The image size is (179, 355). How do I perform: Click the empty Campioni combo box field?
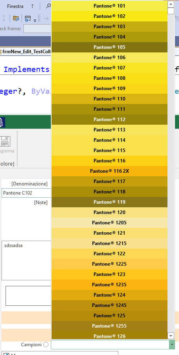[x=110, y=345]
